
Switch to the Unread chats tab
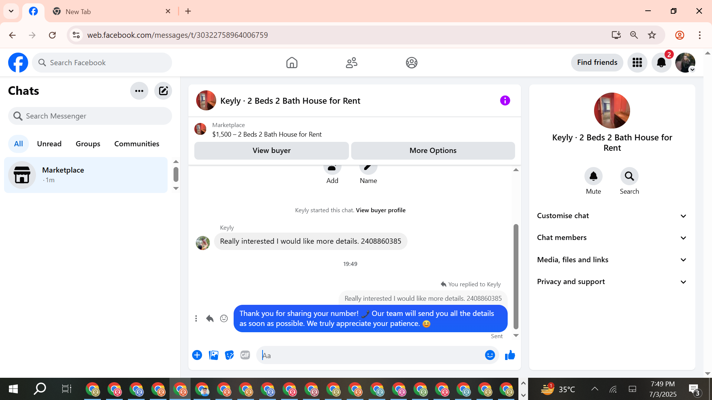[x=49, y=144]
